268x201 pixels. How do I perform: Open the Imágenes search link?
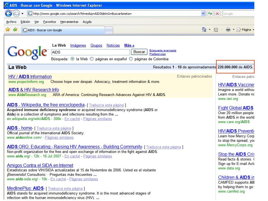coord(78,46)
